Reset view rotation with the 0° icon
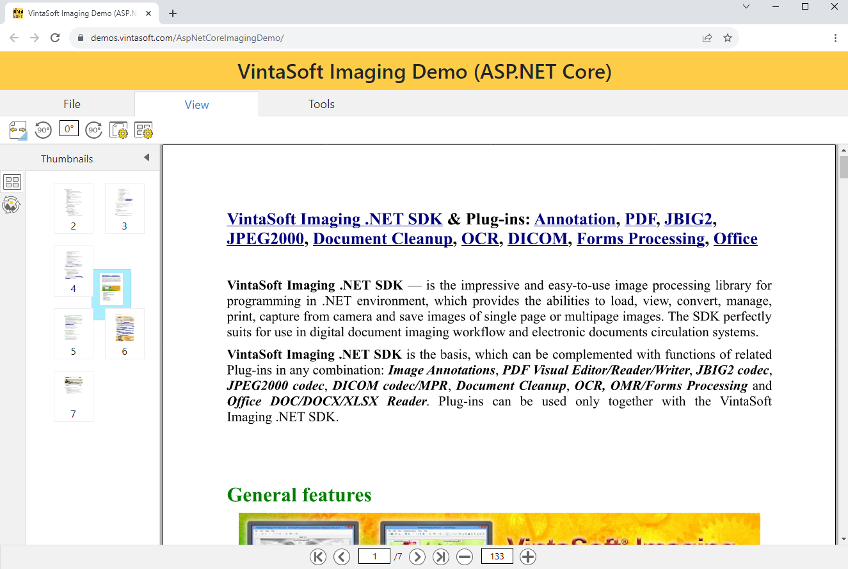 point(68,129)
